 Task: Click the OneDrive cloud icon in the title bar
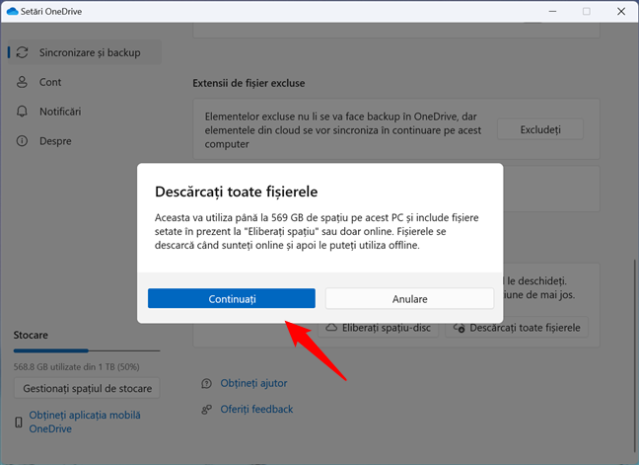(x=13, y=12)
